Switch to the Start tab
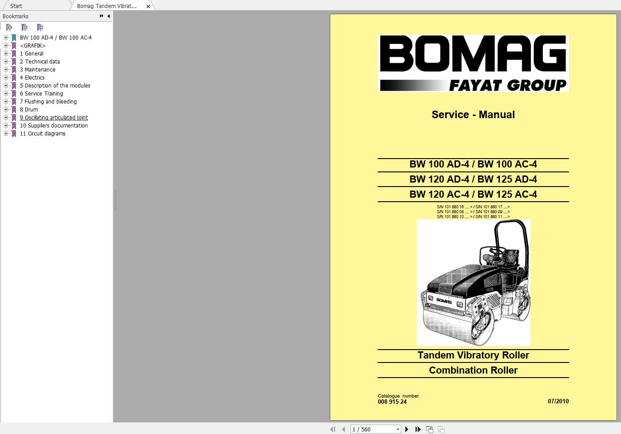621x434 pixels. pos(16,6)
